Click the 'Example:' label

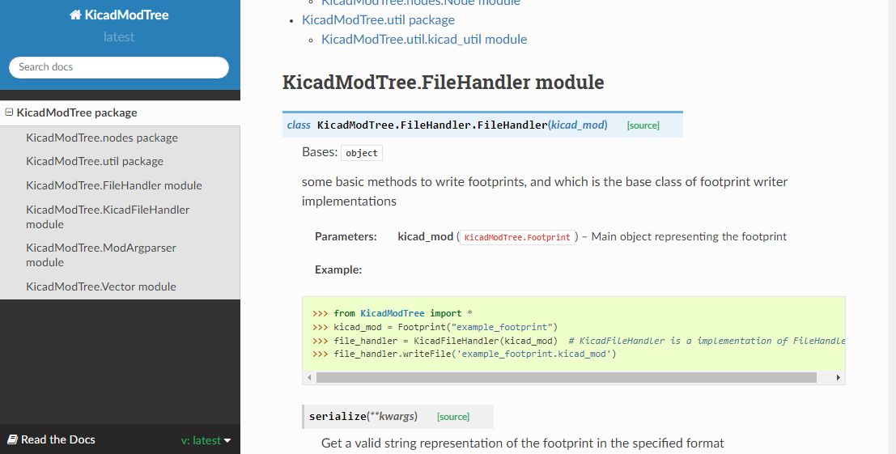[x=338, y=269]
